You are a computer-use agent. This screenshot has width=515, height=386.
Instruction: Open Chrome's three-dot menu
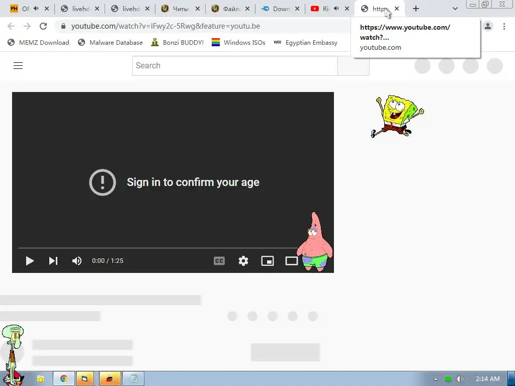(504, 26)
